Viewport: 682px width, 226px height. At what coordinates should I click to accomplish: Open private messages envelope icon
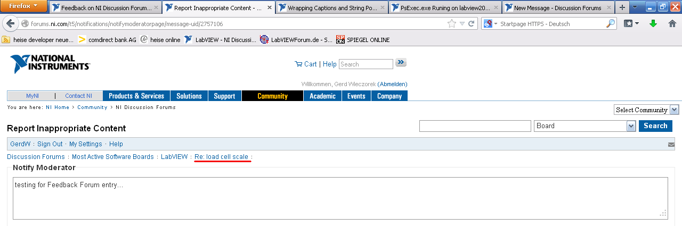671,145
